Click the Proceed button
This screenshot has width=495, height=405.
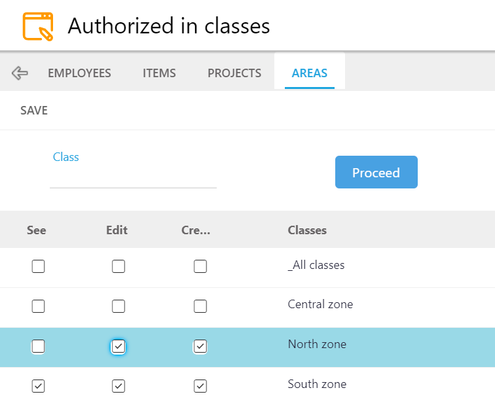(376, 172)
